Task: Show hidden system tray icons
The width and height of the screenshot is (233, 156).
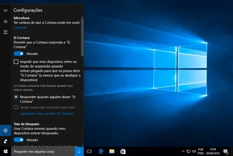Action: point(183,152)
